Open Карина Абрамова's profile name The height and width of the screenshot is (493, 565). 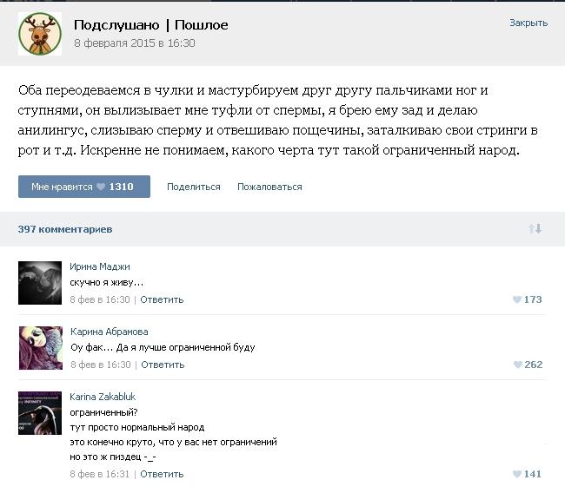coord(110,332)
